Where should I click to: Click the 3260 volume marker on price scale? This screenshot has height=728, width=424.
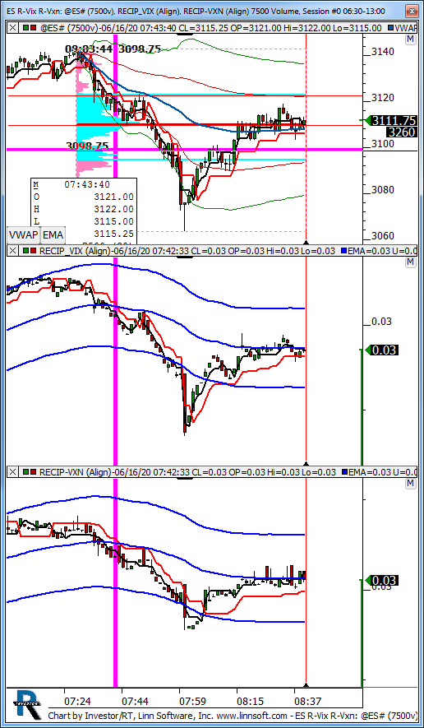pyautogui.click(x=402, y=132)
